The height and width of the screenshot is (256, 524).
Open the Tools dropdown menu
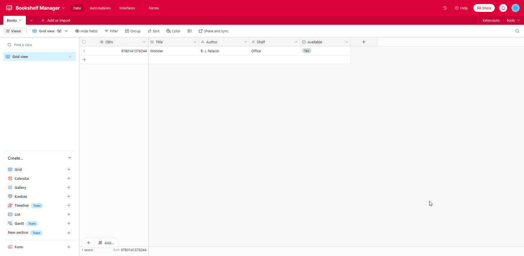pos(513,20)
